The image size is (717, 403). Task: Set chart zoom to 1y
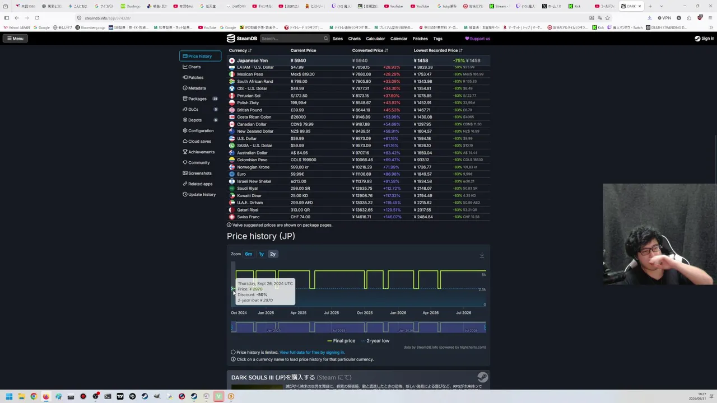261,254
